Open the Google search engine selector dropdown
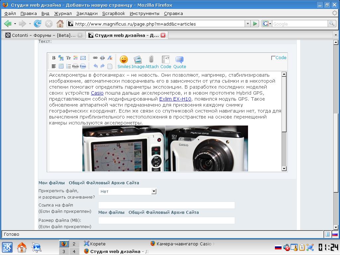Viewport: 340px width, 255px height. pos(267,24)
